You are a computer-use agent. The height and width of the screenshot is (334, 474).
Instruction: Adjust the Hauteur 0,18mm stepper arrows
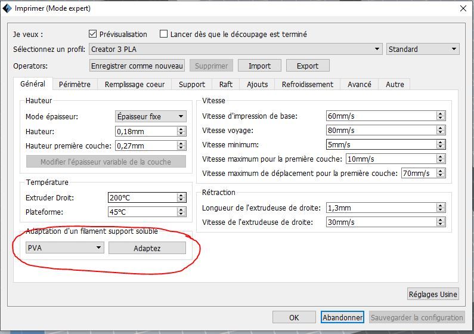[x=181, y=131]
